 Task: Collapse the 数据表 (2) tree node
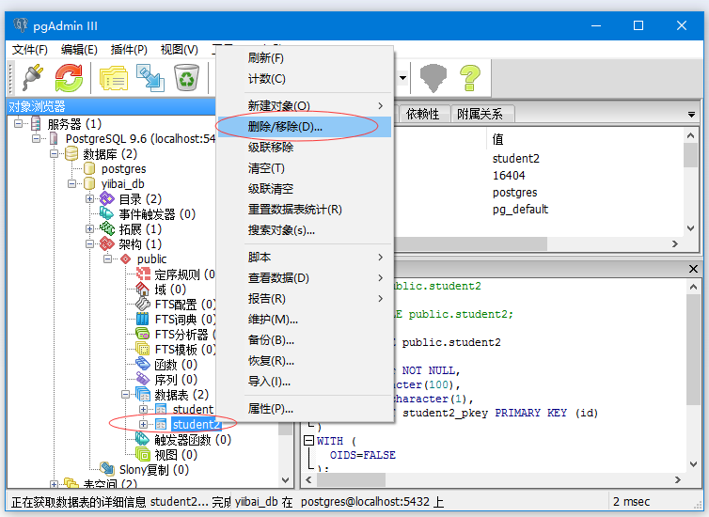[125, 395]
